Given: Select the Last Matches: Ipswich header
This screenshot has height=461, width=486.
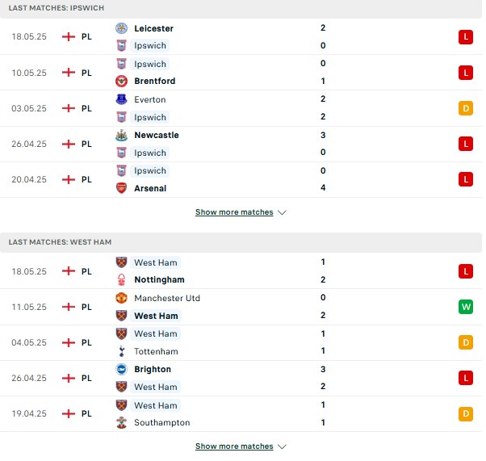Looking at the screenshot, I should click(241, 8).
